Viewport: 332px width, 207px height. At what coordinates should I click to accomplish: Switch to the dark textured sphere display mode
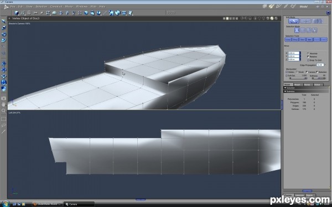pos(276,19)
